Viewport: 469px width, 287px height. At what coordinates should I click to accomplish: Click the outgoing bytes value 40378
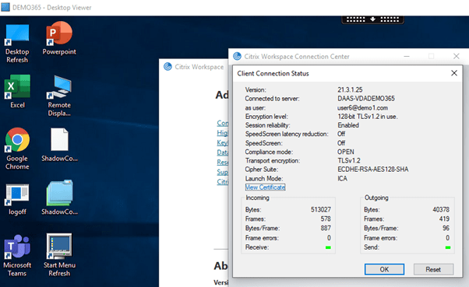tap(441, 210)
